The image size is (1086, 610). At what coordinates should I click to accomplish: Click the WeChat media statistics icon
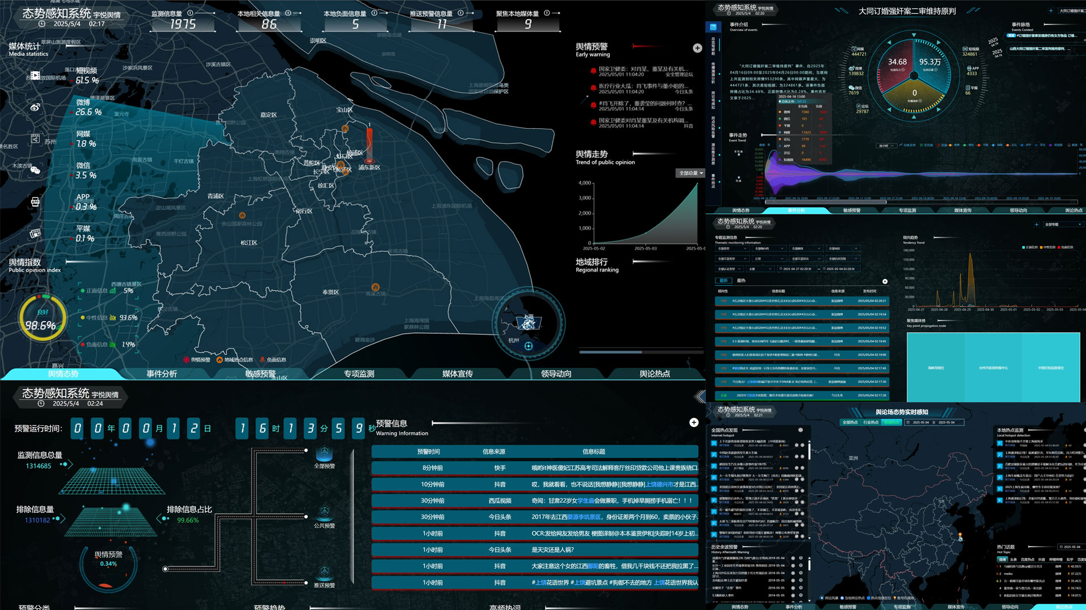click(35, 169)
